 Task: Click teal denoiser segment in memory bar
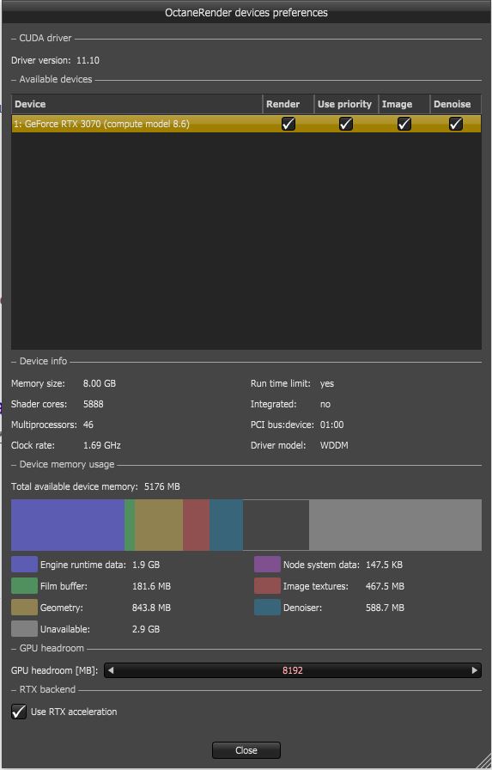226,525
